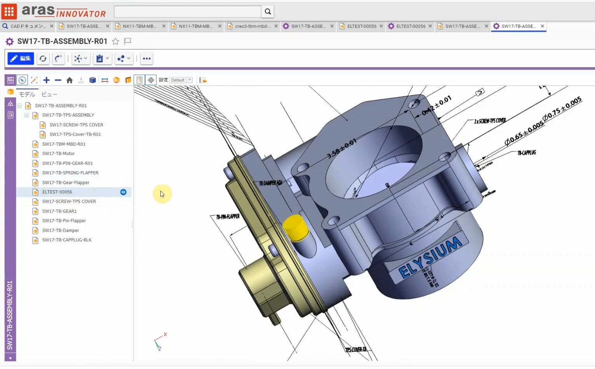The height and width of the screenshot is (369, 595).
Task: Select SW17-TB-Gear-Flapper in tree
Action: 66,183
